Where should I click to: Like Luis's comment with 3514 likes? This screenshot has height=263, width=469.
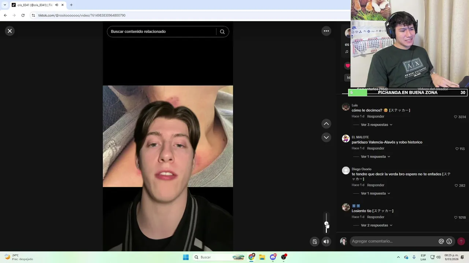pyautogui.click(x=455, y=117)
